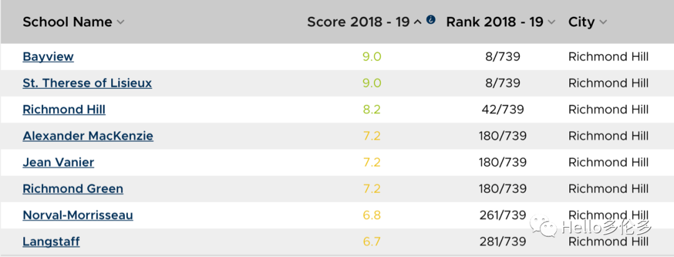Open the Bayview school link

coord(48,57)
